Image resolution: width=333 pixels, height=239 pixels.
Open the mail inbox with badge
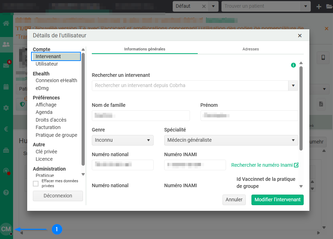(x=6, y=66)
